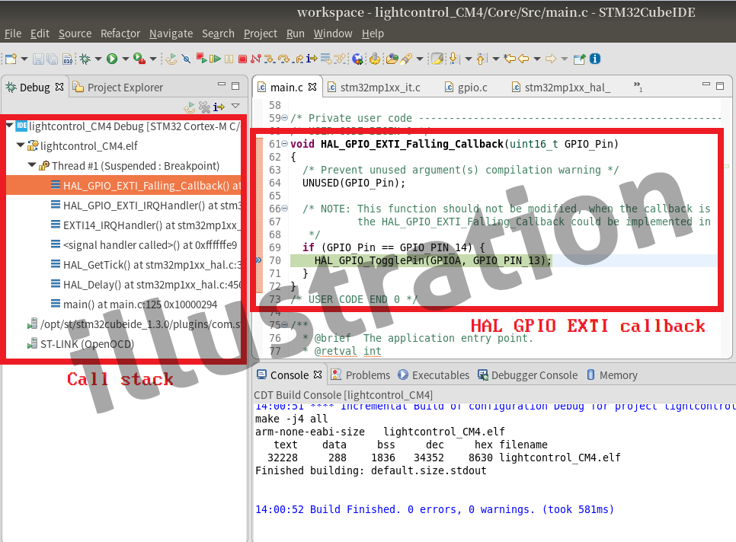Open the Run configurations dropdown arrow
The width and height of the screenshot is (736, 542).
pos(125,59)
